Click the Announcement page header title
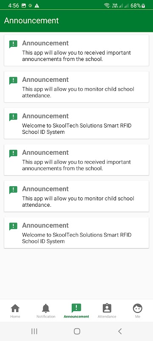The image size is (153, 341). point(31,20)
